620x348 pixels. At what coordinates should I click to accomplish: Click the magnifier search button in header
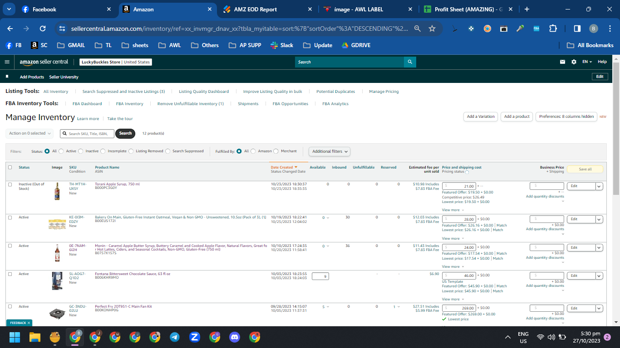tap(410, 62)
